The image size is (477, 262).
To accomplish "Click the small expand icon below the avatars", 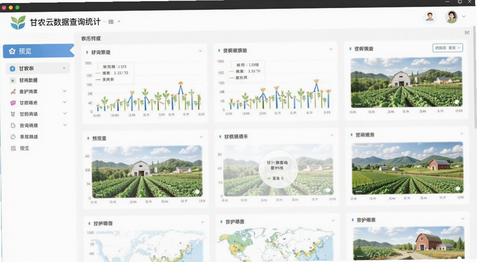I will pos(467,33).
